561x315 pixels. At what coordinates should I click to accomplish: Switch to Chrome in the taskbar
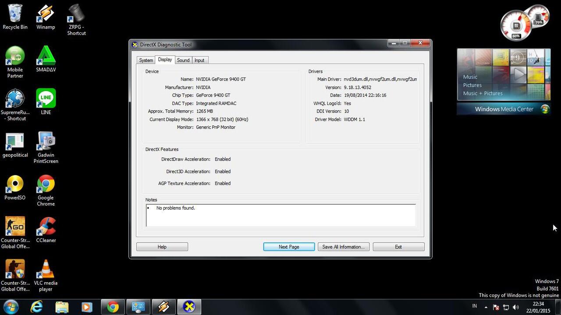[113, 307]
